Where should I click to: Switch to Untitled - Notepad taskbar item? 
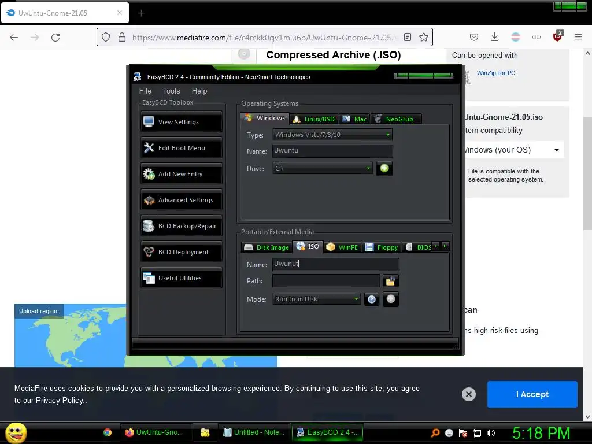(x=254, y=432)
